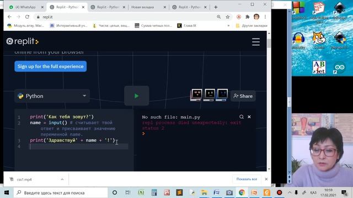This screenshot has height=198, width=353.
Task: Clear the console with the X icon
Action: click(249, 117)
